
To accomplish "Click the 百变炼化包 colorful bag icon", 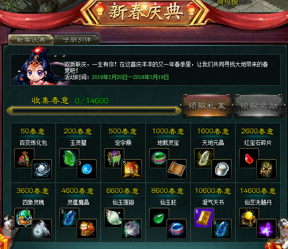I will (24, 158).
